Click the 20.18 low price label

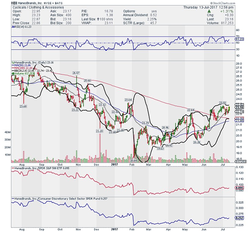(x=197, y=142)
